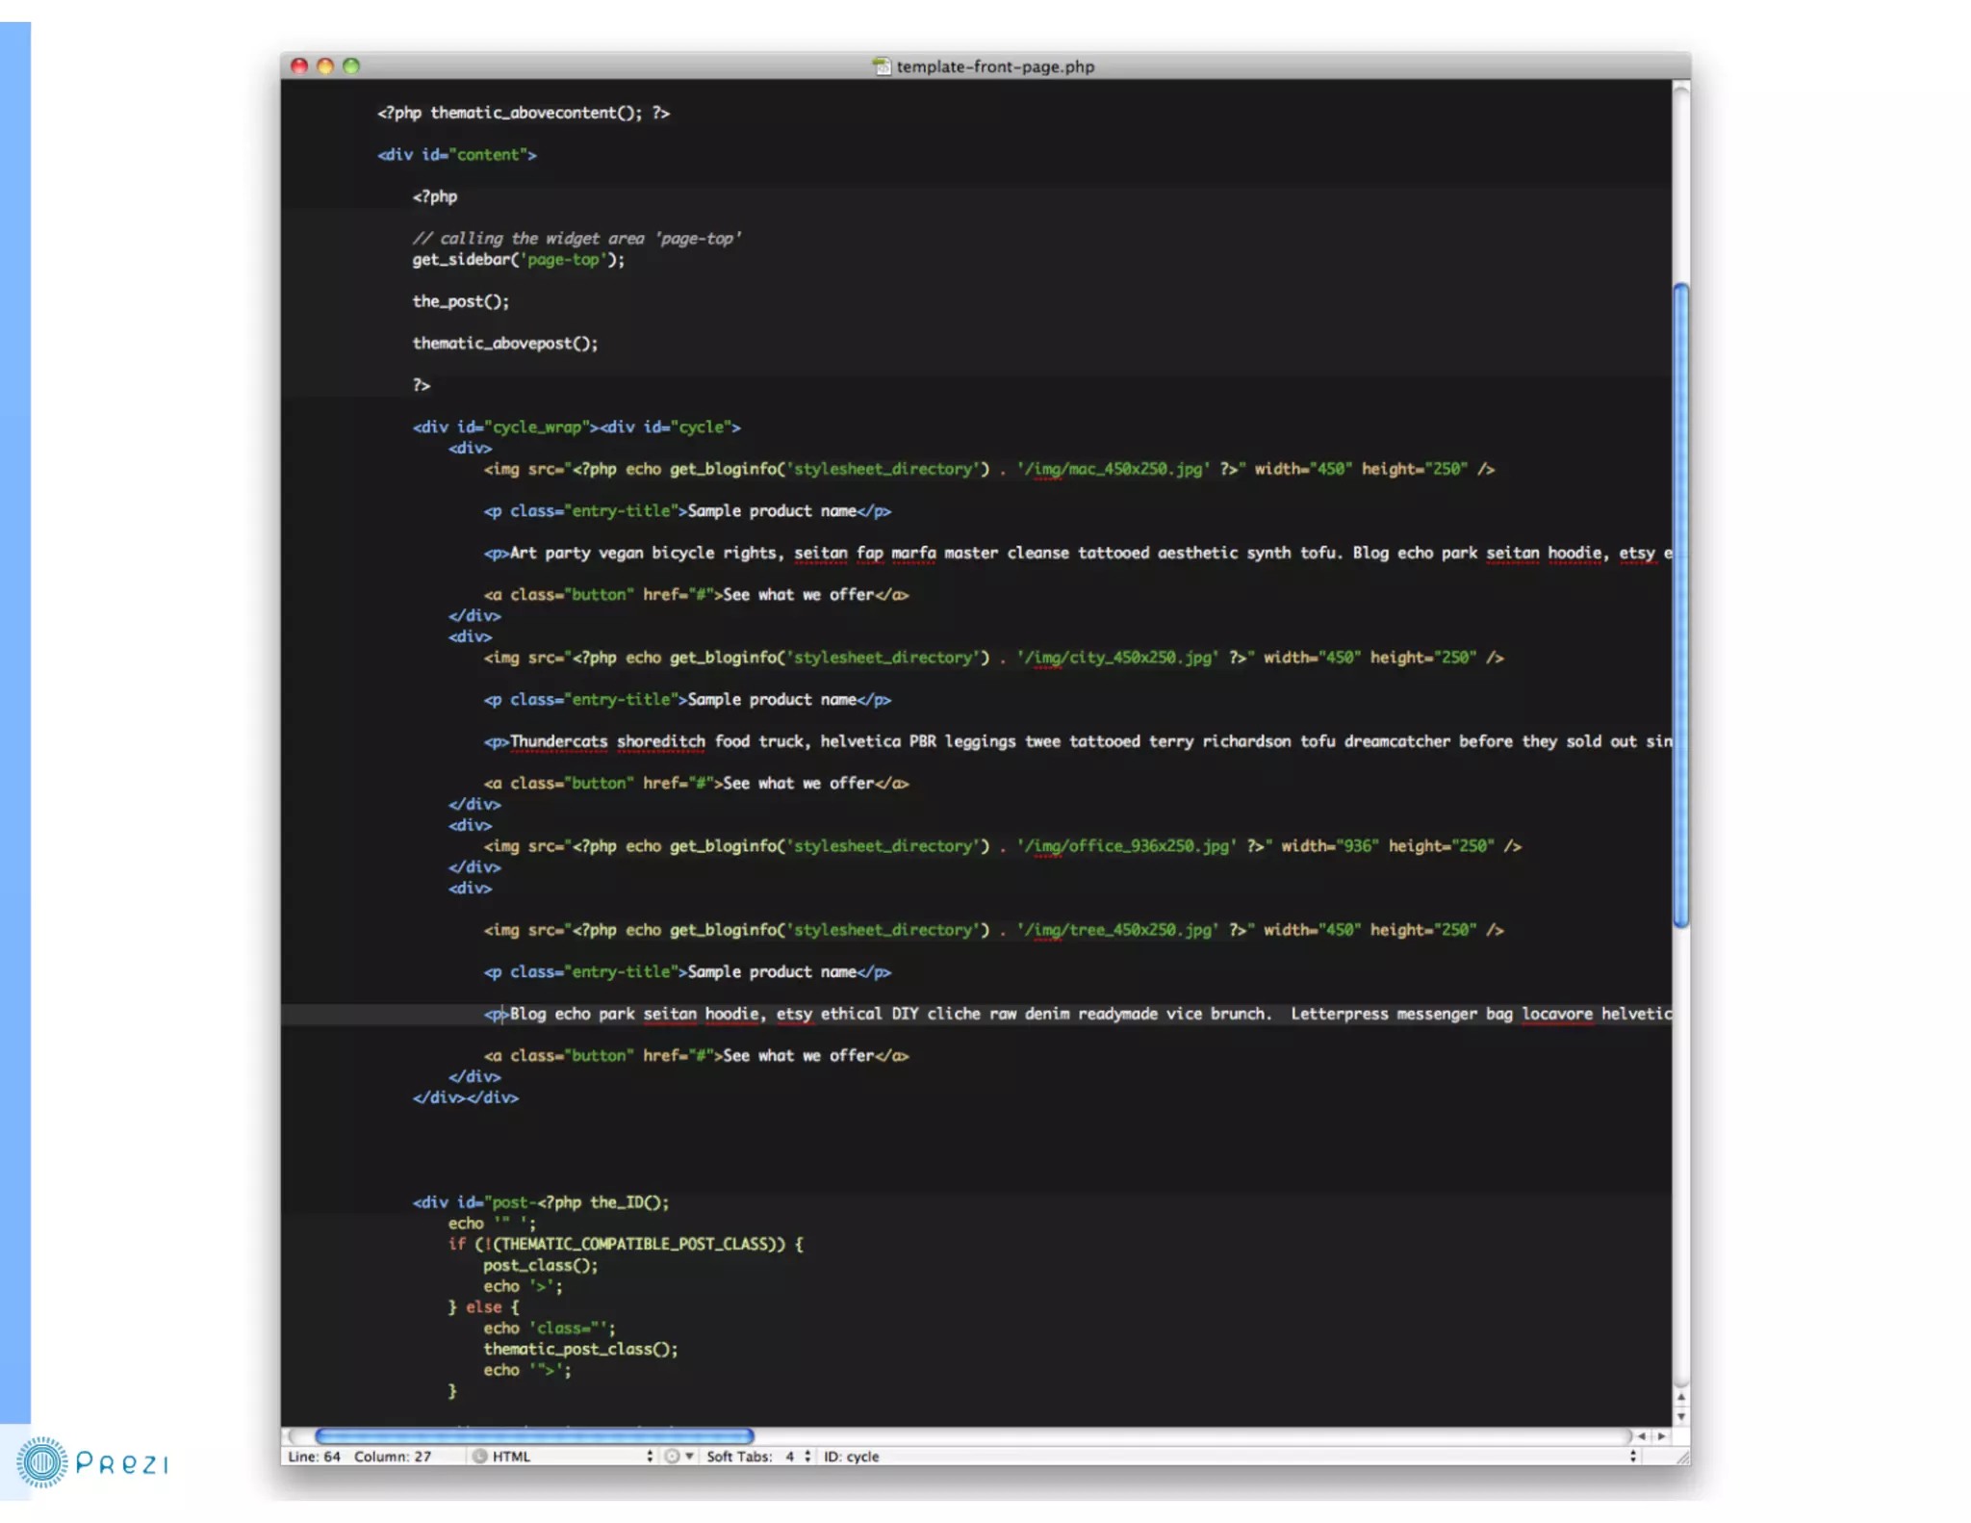Click the div id="content" line
This screenshot has height=1523, width=1971.
(x=457, y=155)
